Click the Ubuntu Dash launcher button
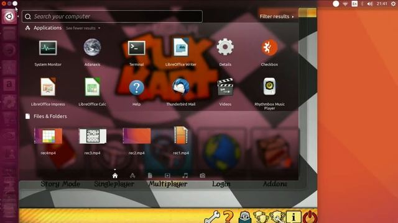This screenshot has height=223, width=398. point(9,17)
